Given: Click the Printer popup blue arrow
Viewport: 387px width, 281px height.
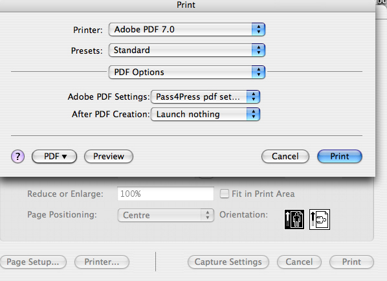Looking at the screenshot, I should tap(258, 30).
